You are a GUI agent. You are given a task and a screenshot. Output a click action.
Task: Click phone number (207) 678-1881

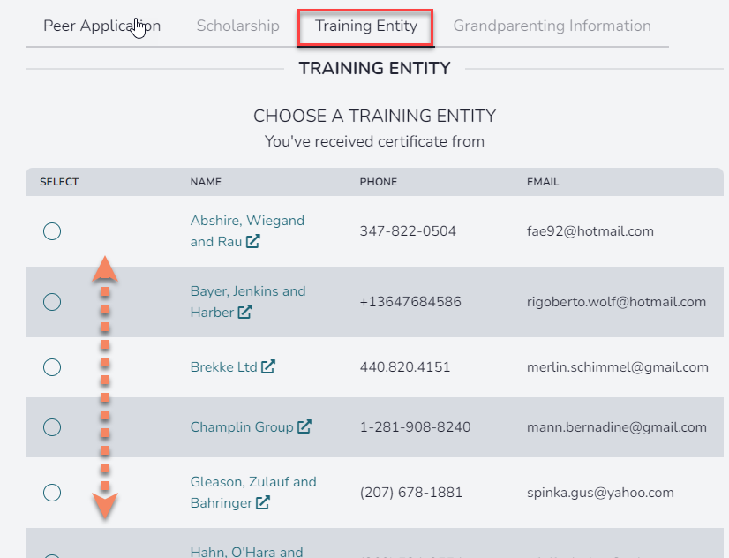(411, 493)
